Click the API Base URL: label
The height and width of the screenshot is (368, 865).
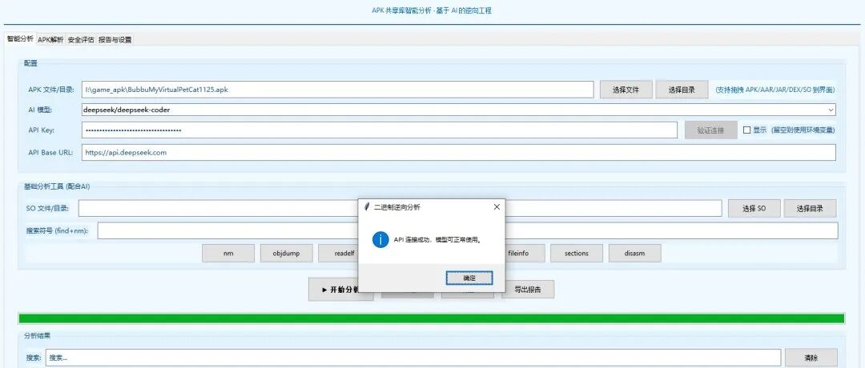[x=50, y=153]
